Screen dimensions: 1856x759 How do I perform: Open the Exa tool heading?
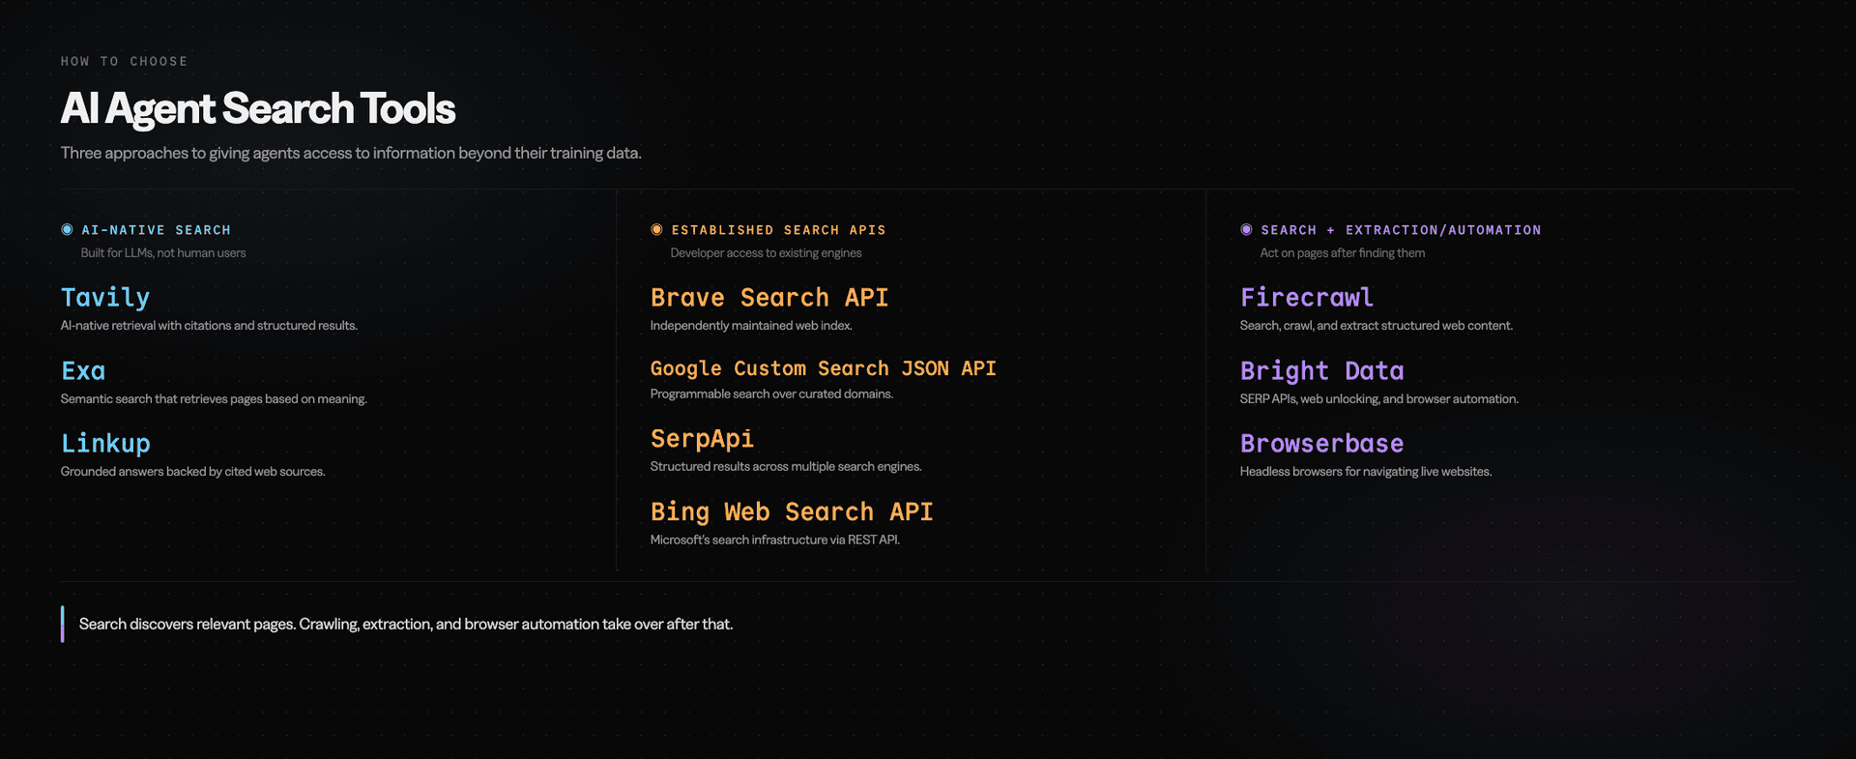click(83, 370)
